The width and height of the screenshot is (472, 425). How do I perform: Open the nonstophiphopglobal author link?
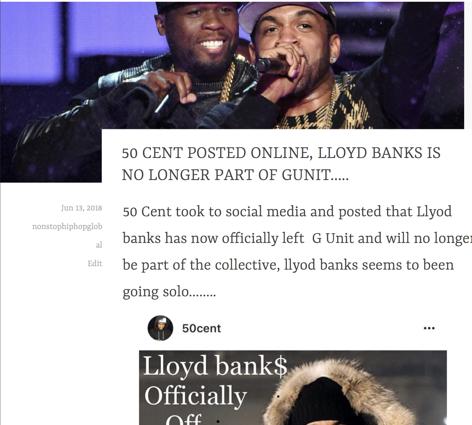tap(67, 235)
